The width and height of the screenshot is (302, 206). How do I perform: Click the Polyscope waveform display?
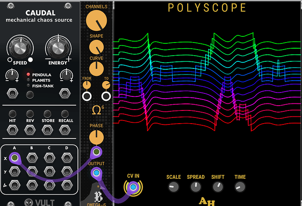click(207, 82)
